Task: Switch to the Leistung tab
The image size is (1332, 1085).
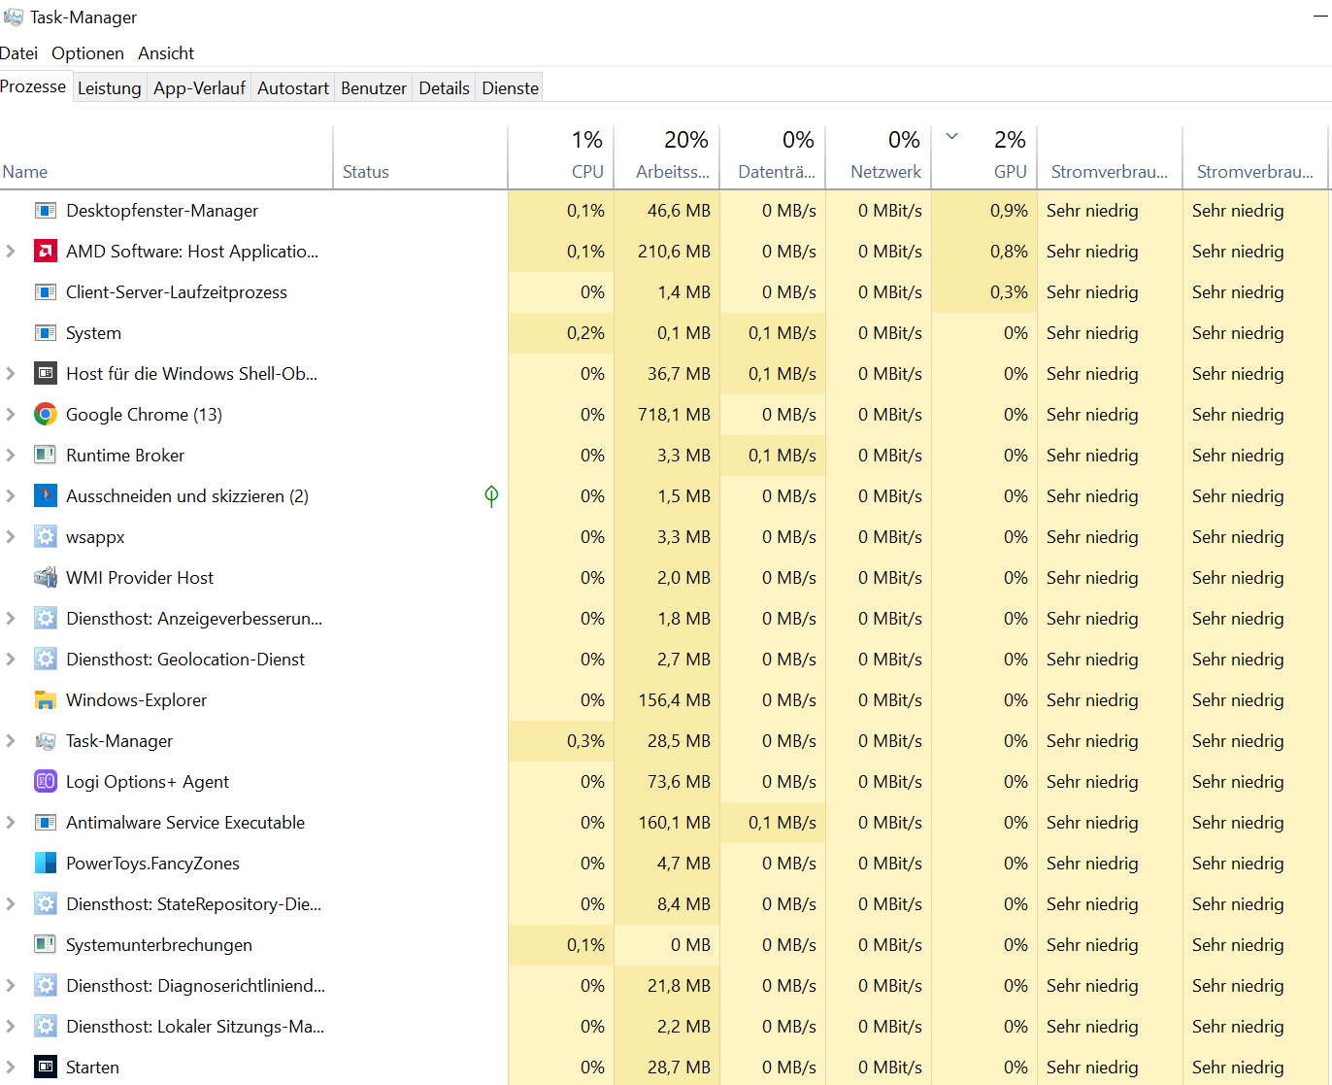Action: [109, 86]
